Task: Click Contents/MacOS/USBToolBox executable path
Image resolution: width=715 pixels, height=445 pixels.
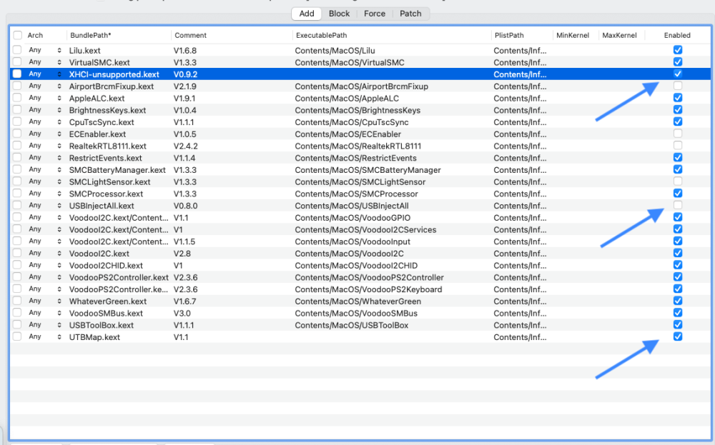Action: tap(352, 325)
